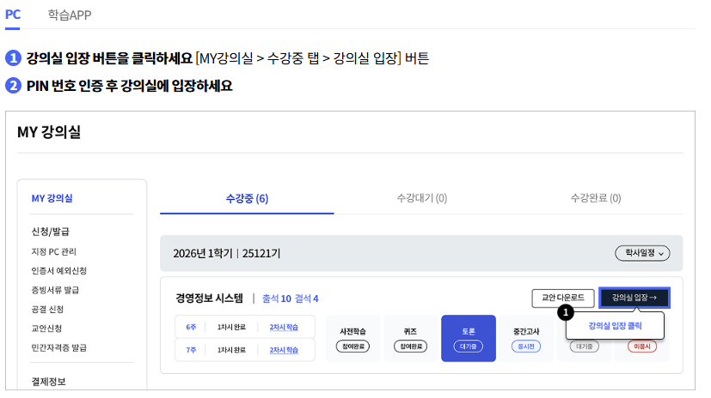Select the 토론 activity card
Image resolution: width=711 pixels, height=398 pixels.
click(468, 338)
